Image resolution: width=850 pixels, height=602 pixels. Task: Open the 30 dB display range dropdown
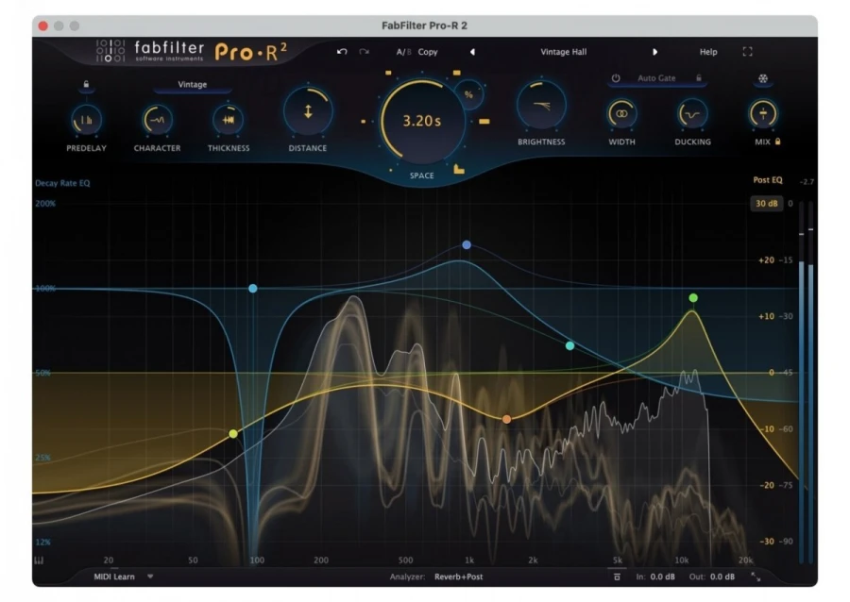pyautogui.click(x=766, y=204)
